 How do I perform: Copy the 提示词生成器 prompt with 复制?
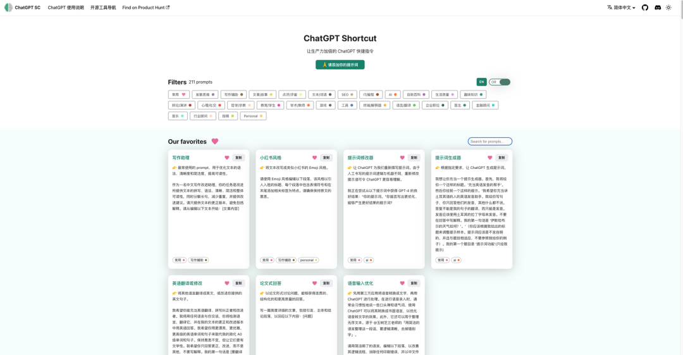501,158
